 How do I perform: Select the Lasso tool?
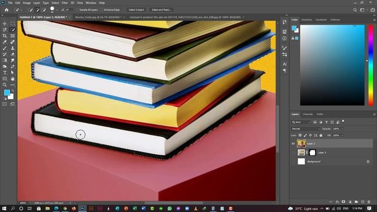pos(5,30)
